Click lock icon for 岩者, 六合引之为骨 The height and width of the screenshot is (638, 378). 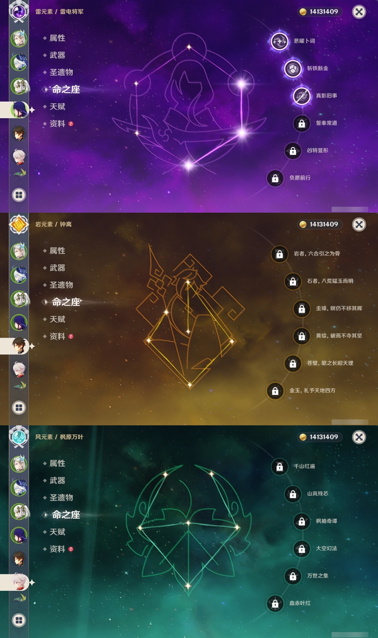click(x=279, y=254)
